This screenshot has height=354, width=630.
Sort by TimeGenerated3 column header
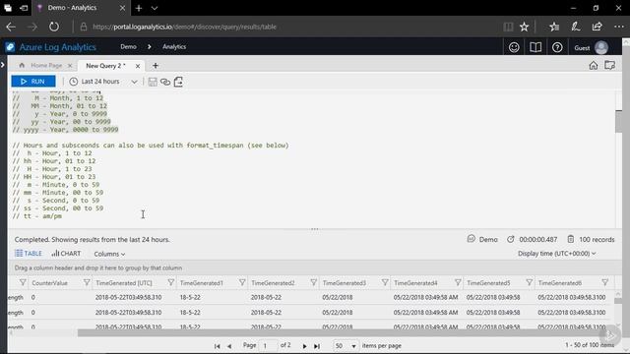pyautogui.click(x=344, y=283)
